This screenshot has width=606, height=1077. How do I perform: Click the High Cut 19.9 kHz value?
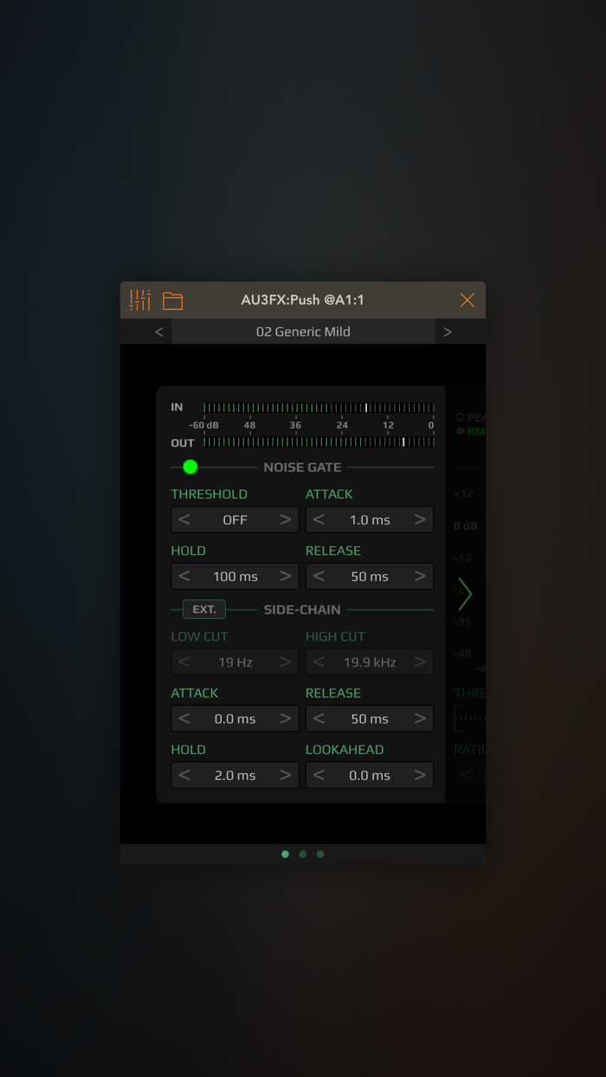[x=370, y=661]
